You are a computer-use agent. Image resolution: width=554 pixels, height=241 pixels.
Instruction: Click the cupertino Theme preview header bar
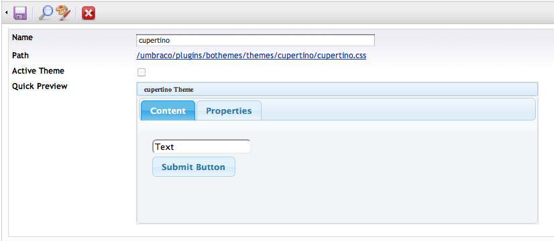pyautogui.click(x=337, y=89)
